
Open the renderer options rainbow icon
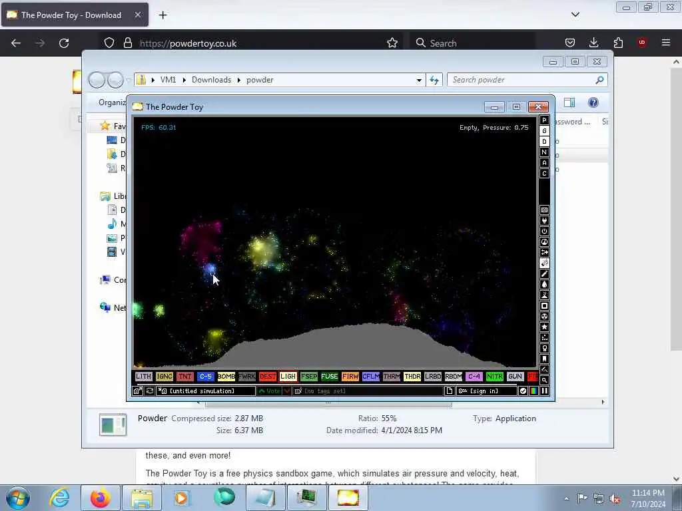click(533, 391)
